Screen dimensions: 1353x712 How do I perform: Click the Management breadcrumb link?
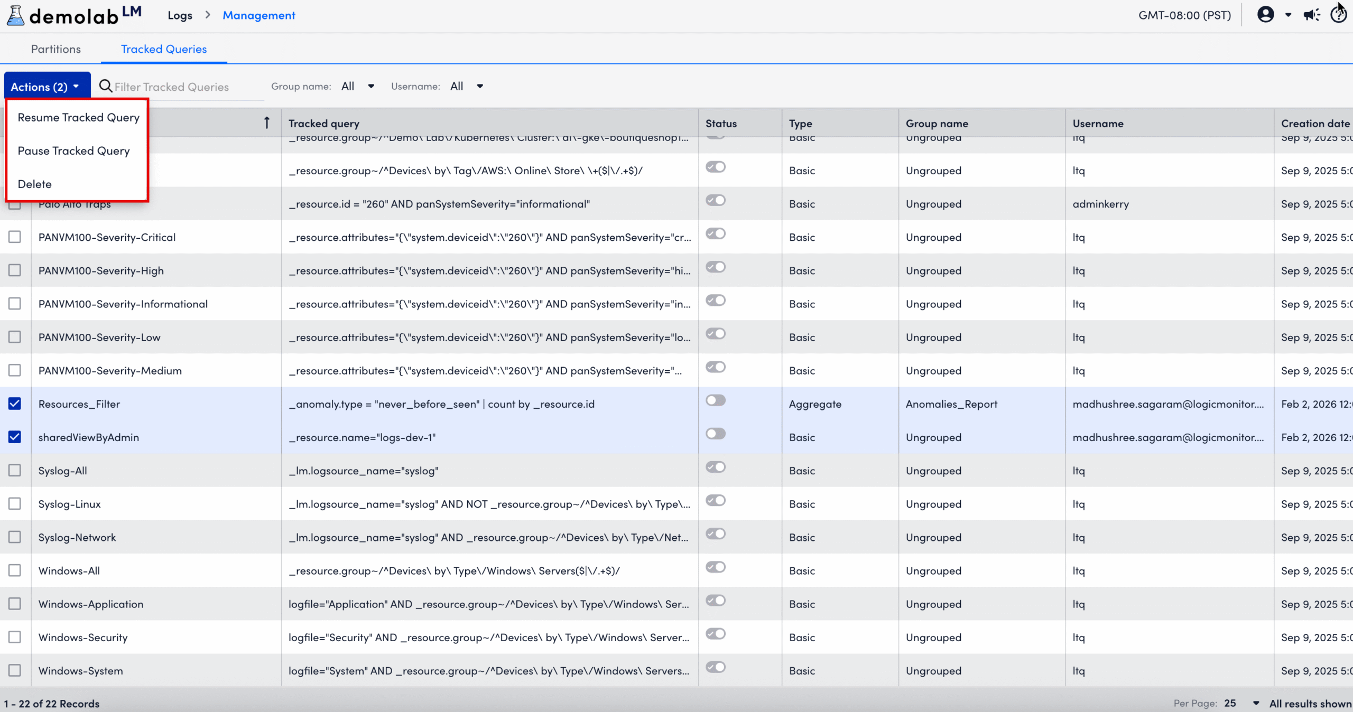tap(258, 15)
